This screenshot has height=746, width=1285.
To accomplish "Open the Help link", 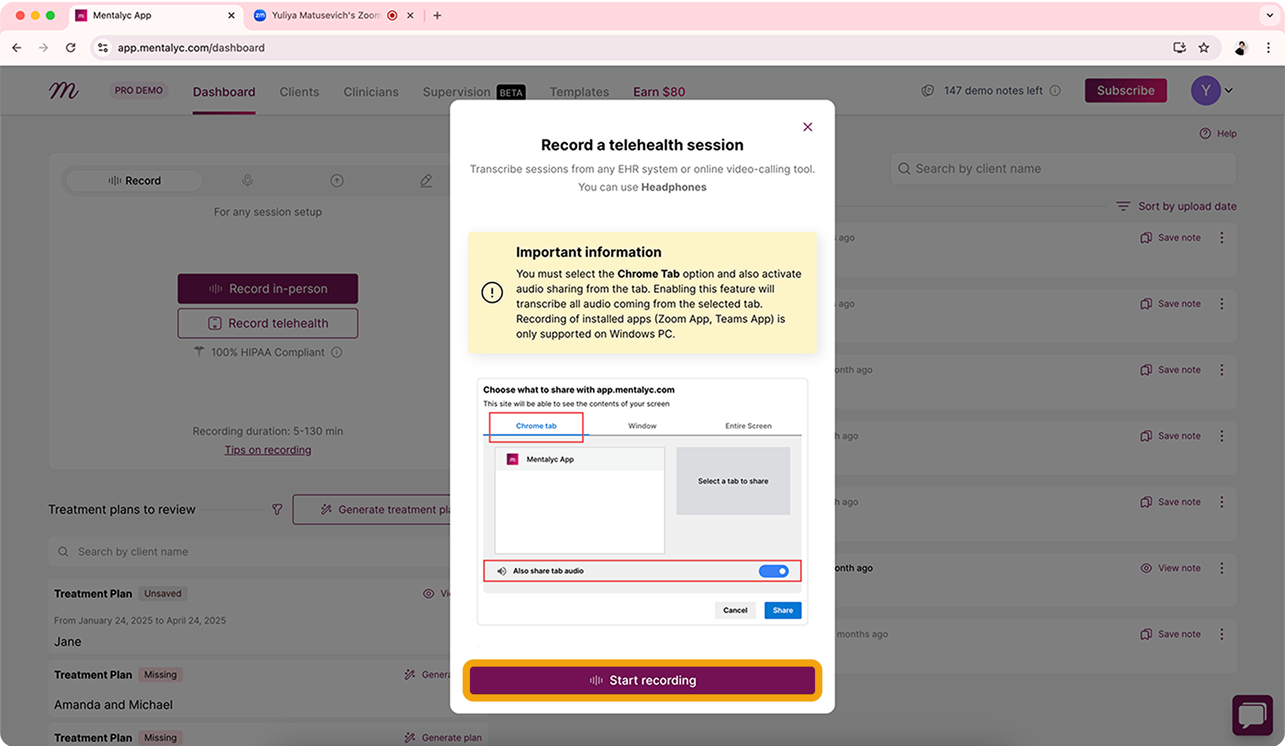I will 1218,134.
